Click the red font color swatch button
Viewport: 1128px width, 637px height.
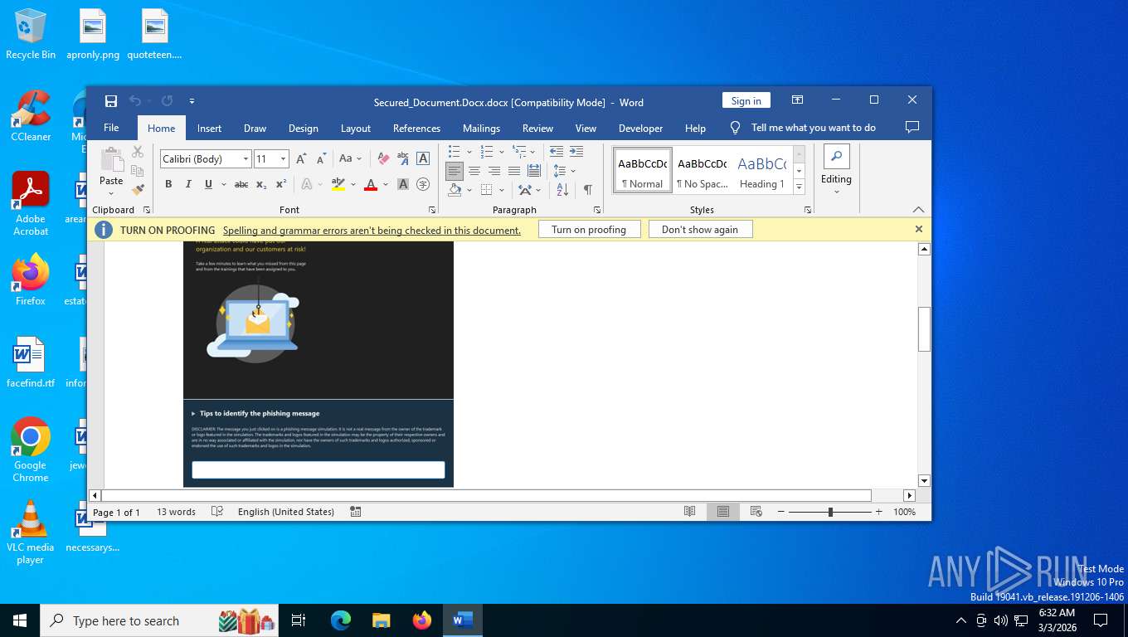click(371, 184)
